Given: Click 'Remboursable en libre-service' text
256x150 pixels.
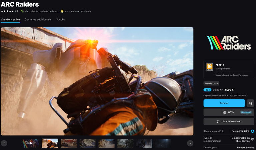Looking at the screenshot, I should point(240,139).
